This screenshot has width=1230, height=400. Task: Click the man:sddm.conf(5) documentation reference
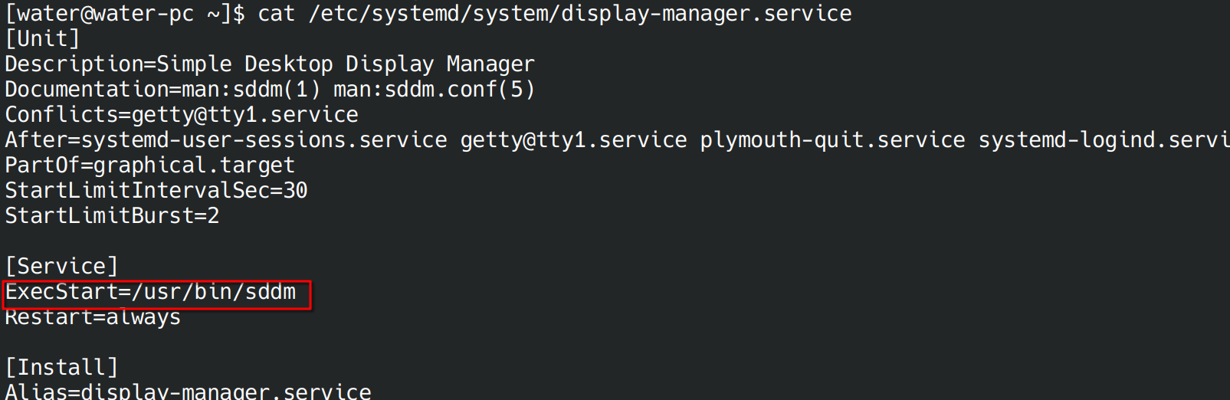pos(434,90)
